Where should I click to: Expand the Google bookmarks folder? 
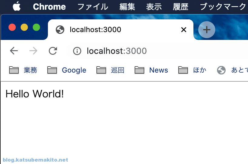pos(67,70)
